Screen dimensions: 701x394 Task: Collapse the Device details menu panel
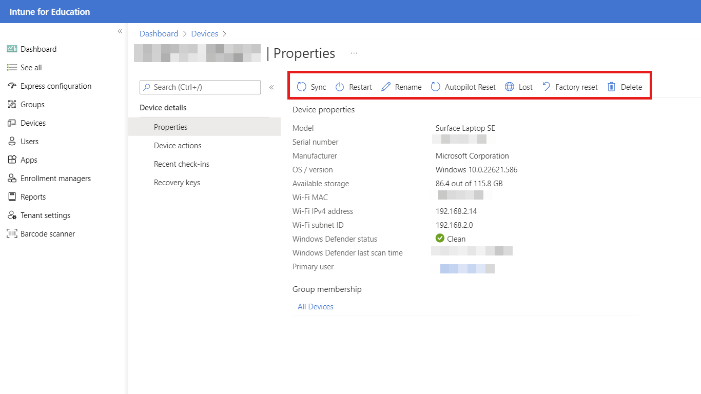271,87
